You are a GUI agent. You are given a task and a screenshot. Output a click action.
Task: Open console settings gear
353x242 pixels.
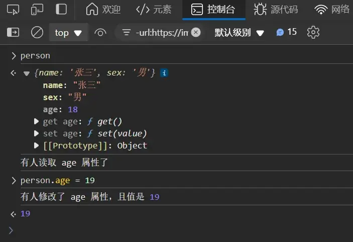[313, 32]
